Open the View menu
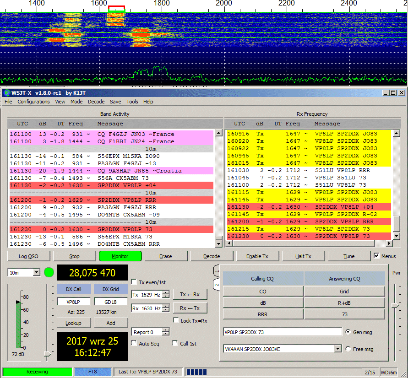This screenshot has width=408, height=378. coord(60,102)
